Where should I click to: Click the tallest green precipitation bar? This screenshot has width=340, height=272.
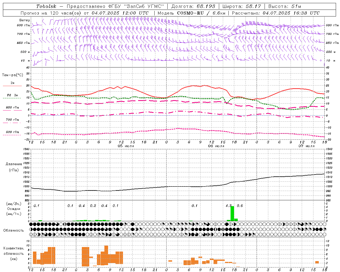(232, 214)
